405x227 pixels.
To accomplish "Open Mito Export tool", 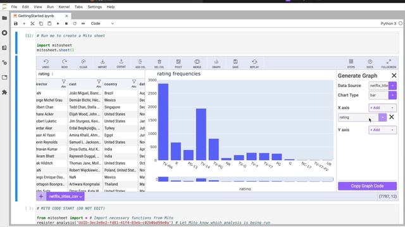I will coord(121,63).
